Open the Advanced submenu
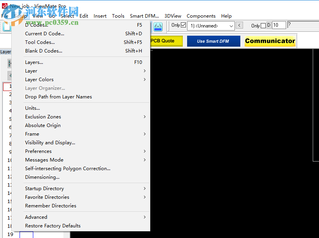Image resolution: width=319 pixels, height=238 pixels. pos(36,217)
